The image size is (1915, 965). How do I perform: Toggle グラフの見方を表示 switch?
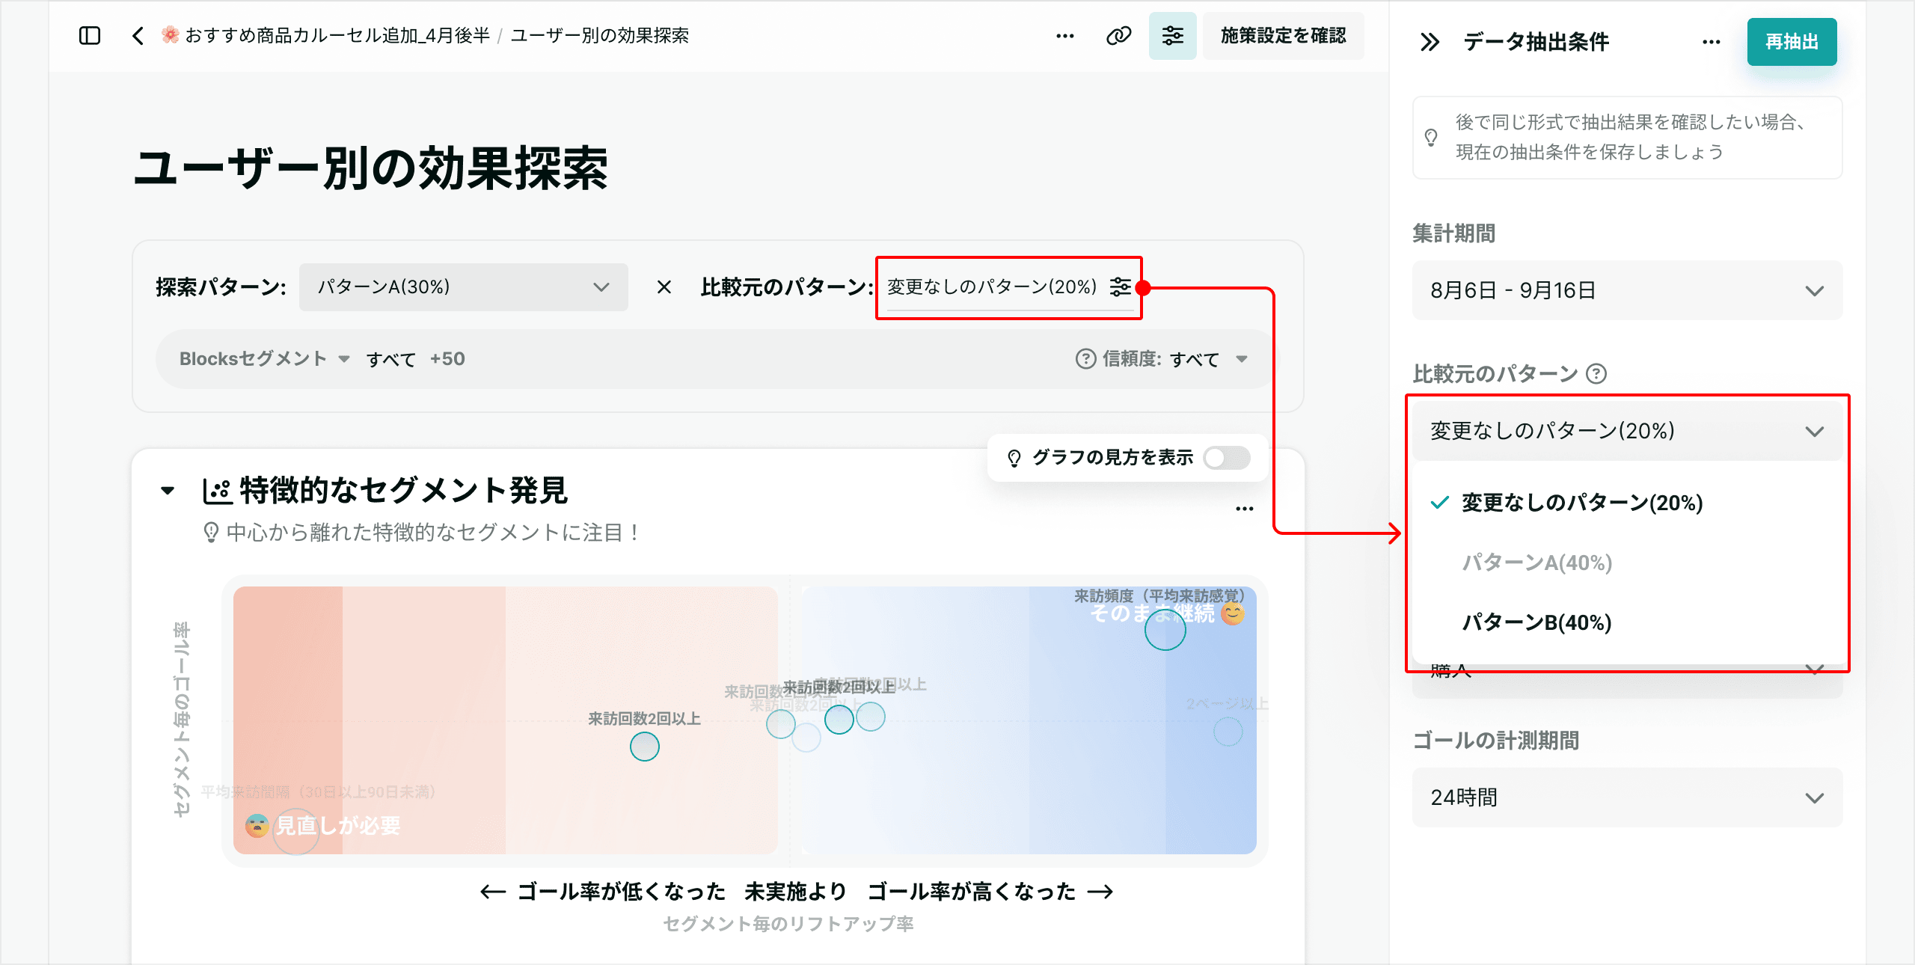pos(1227,458)
